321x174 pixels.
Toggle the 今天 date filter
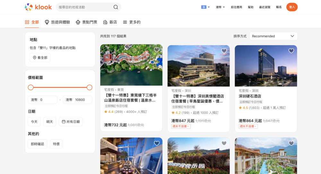34,122
